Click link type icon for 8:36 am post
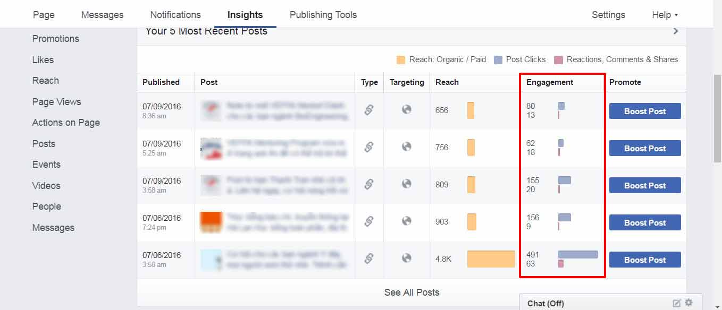The height and width of the screenshot is (310, 722). tap(369, 110)
